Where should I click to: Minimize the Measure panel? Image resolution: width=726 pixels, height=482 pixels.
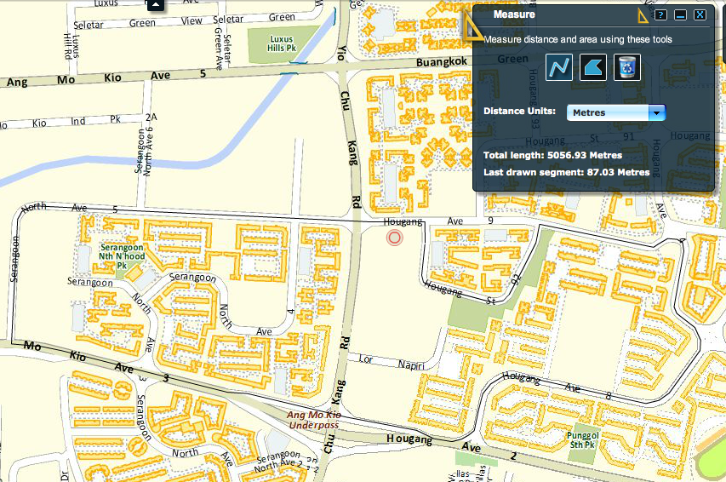pyautogui.click(x=680, y=14)
